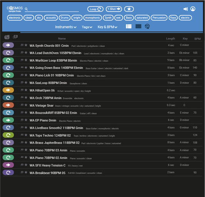Expand the Key & BPM dropdown

(x=107, y=27)
